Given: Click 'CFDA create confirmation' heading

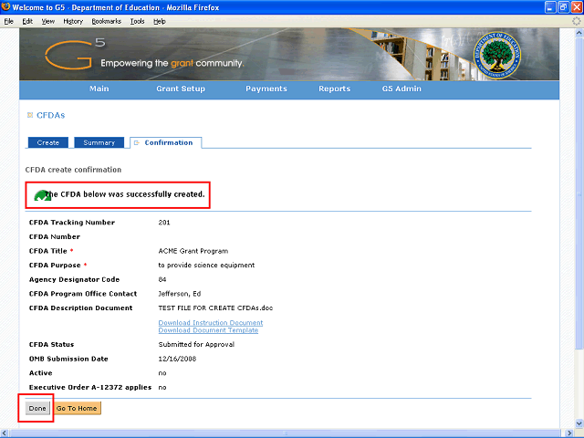Looking at the screenshot, I should point(73,170).
